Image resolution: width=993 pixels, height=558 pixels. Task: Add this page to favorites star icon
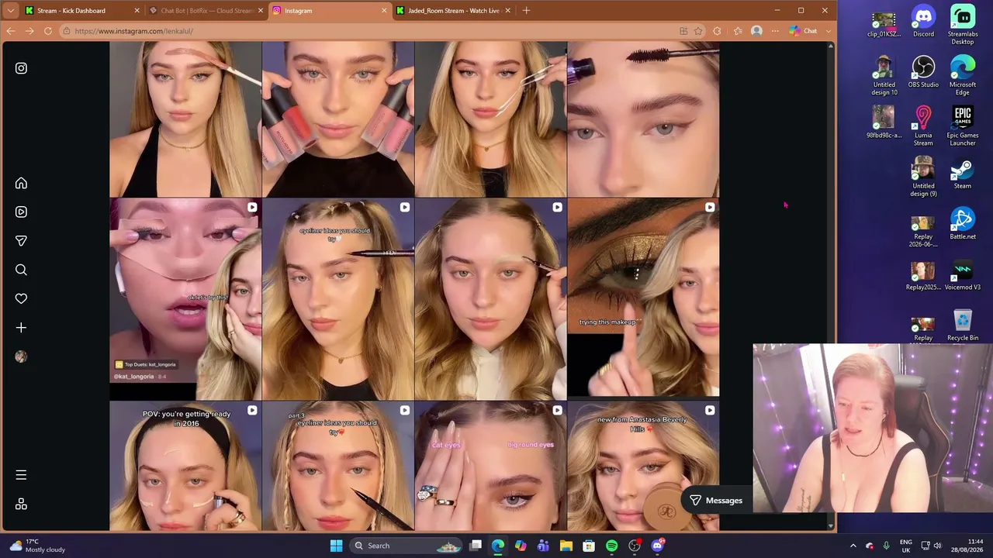click(x=698, y=31)
